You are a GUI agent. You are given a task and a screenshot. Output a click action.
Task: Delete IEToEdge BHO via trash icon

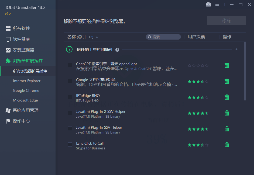click(226, 97)
